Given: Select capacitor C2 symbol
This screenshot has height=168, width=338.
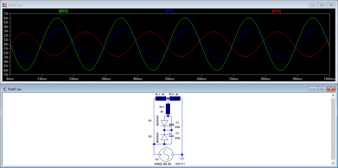Looking at the screenshot, I should tap(171, 124).
